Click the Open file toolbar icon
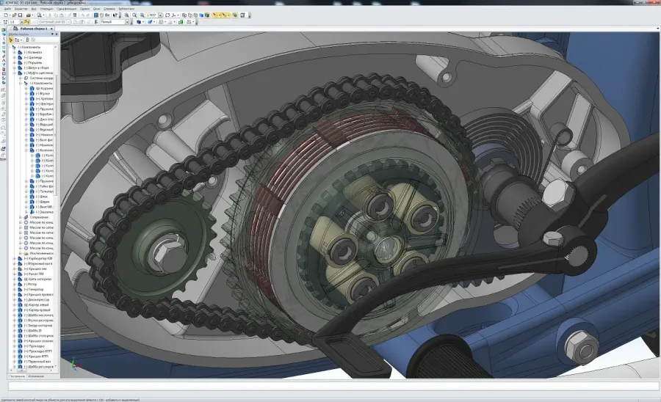The height and width of the screenshot is (402, 661). click(x=14, y=15)
